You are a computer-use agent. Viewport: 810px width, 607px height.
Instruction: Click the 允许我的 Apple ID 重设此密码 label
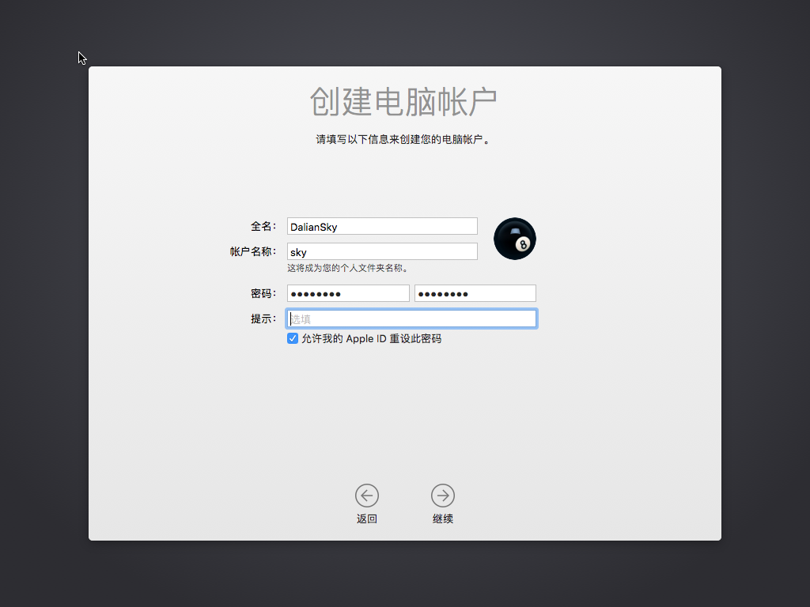tap(371, 338)
